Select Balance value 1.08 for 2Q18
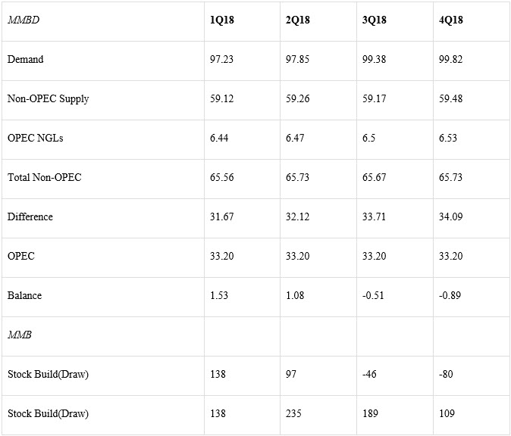 click(295, 295)
